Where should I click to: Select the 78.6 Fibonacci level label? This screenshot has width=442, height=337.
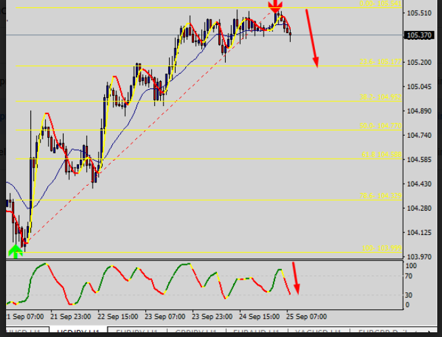point(380,196)
